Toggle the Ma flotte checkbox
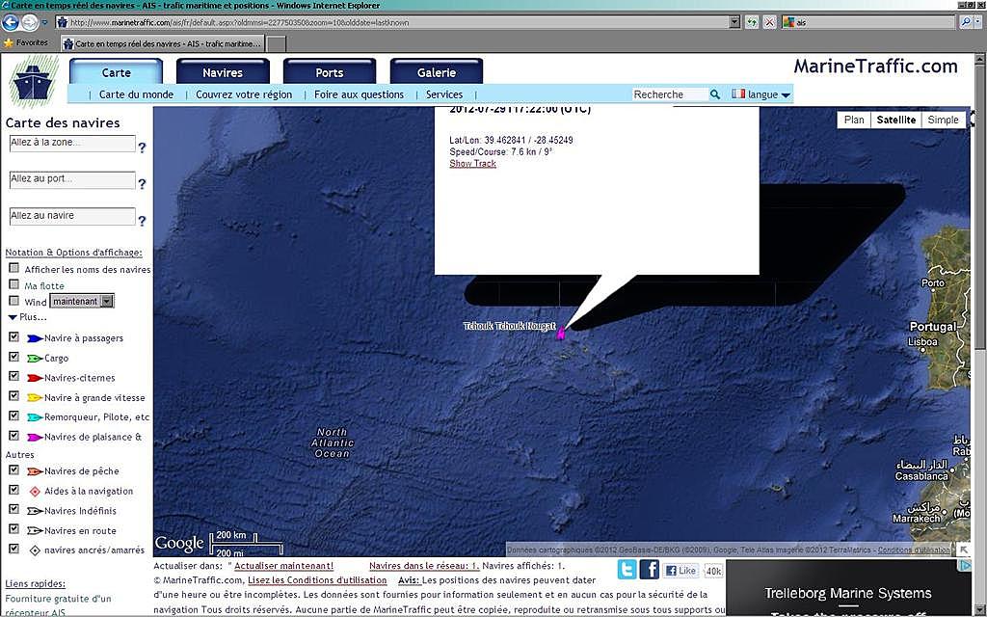The height and width of the screenshot is (617, 987). click(13, 284)
